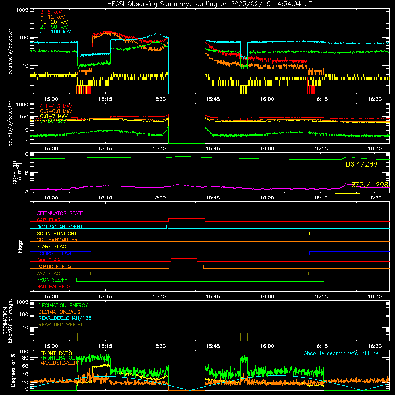Click 15:45 tick under the decimation panel
This screenshot has width=395, height=395.
213,346
